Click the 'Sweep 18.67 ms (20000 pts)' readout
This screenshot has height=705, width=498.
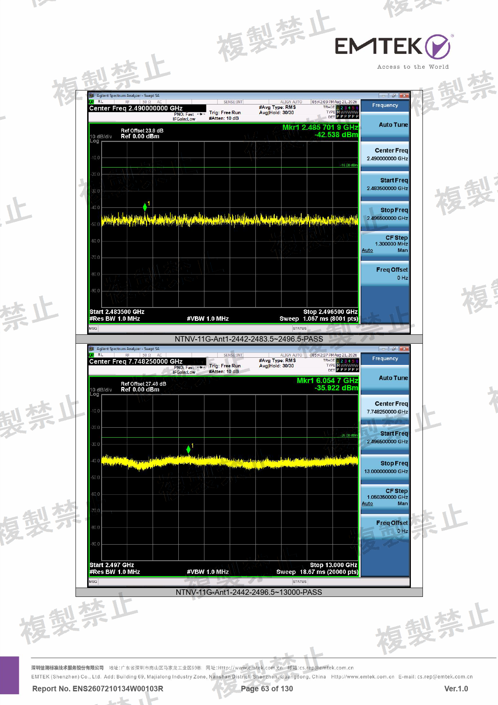tap(317, 572)
